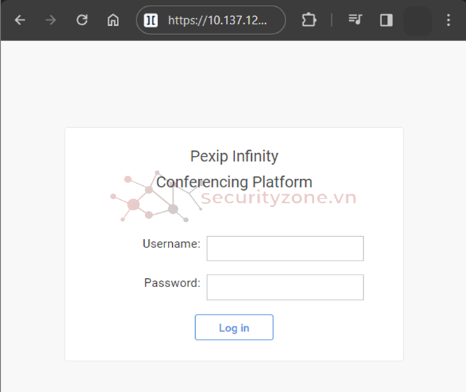Image resolution: width=466 pixels, height=392 pixels.
Task: Click the securityzone.vn watermark text
Action: point(278,198)
